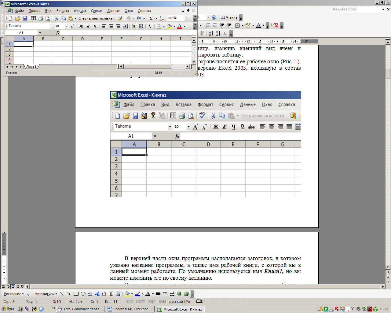Toggle Italic (К) in Excel toolbar
The height and width of the screenshot is (313, 391).
point(88,26)
